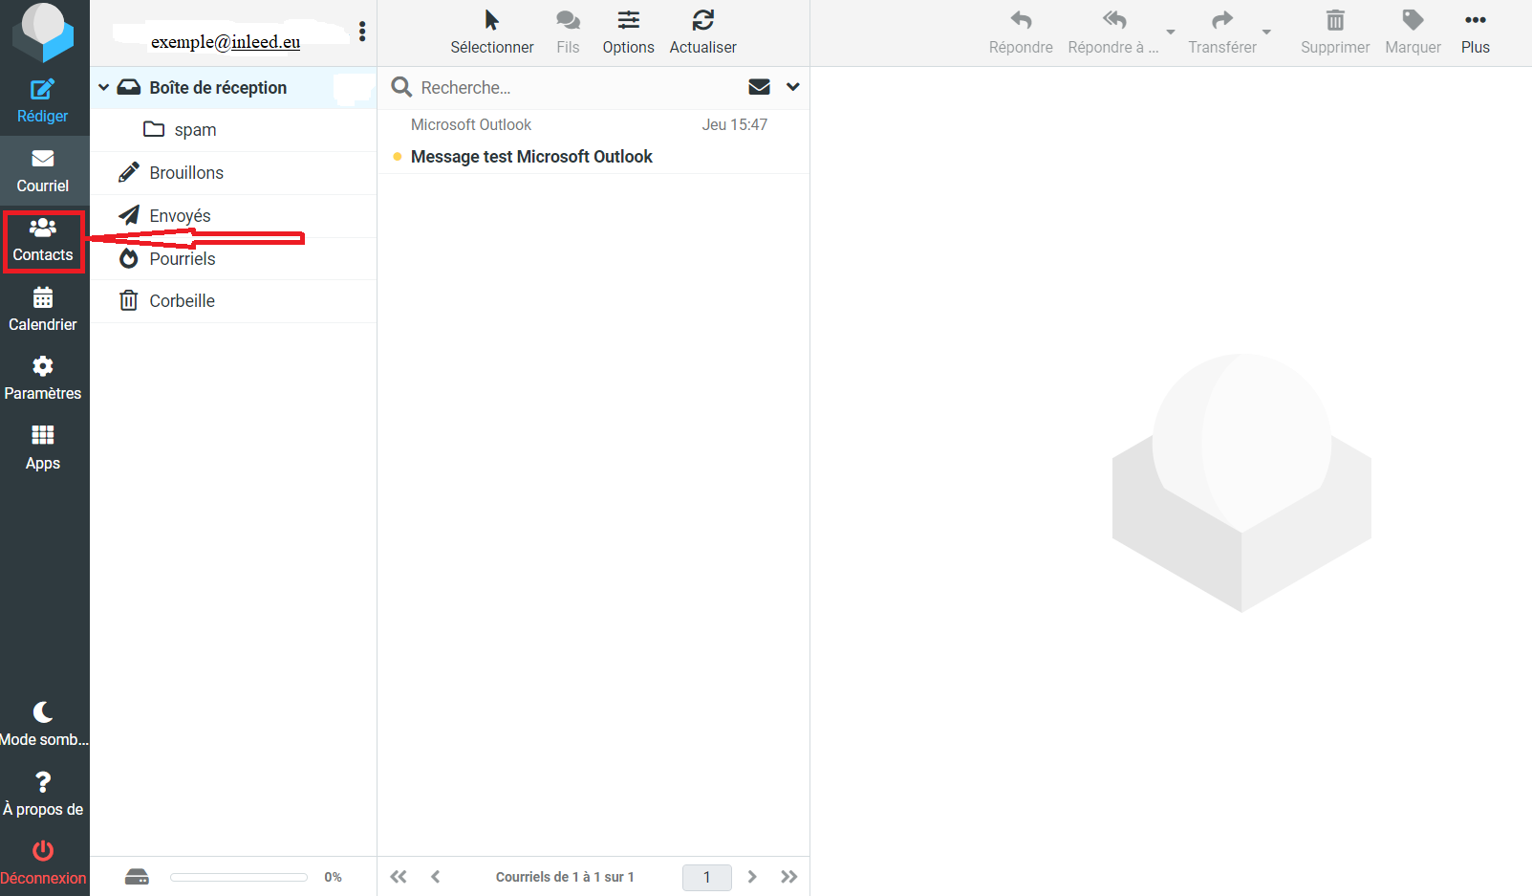The width and height of the screenshot is (1532, 896).
Task: Click the disk quota icon
Action: point(137,877)
